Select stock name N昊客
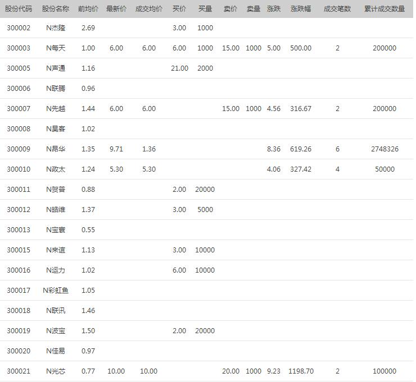This screenshot has height=382, width=416. coord(56,128)
